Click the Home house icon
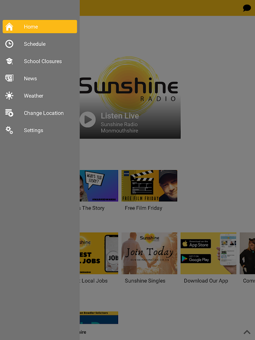This screenshot has width=255, height=340. (x=9, y=27)
